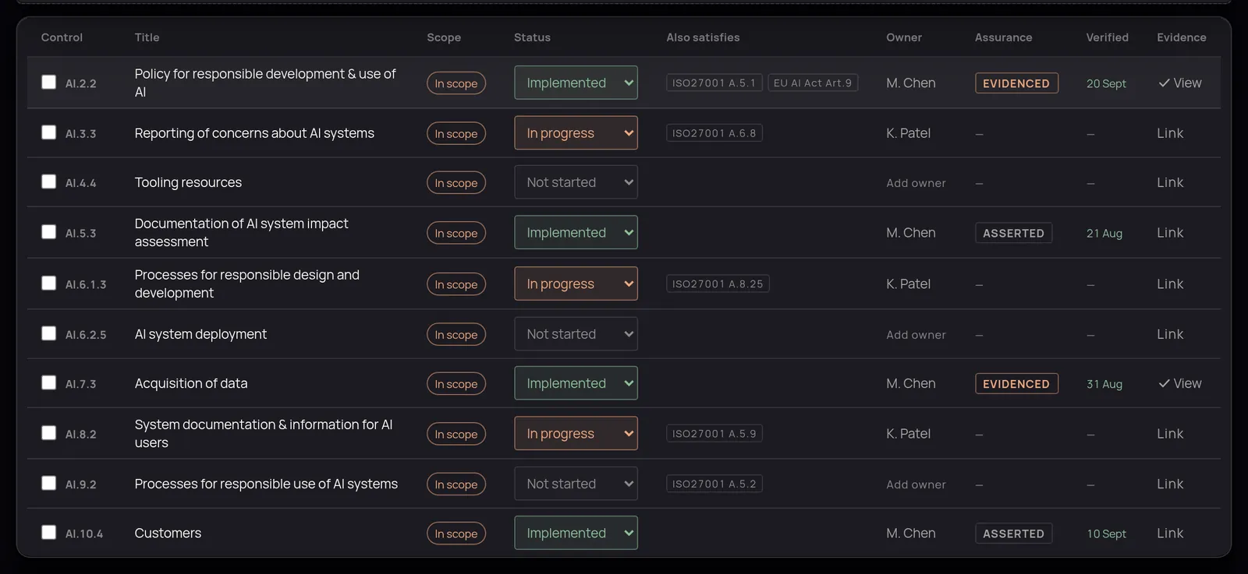Sort by the Status column header
1248x574 pixels.
tap(532, 37)
